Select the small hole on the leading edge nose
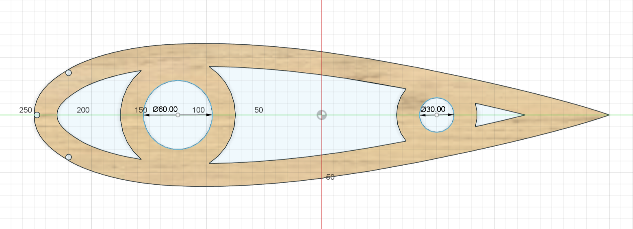This screenshot has height=229, width=633. coord(37,115)
